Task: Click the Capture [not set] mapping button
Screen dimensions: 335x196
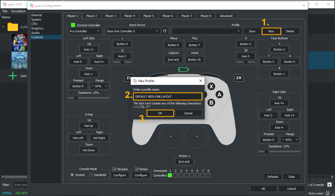Action: click(174, 60)
